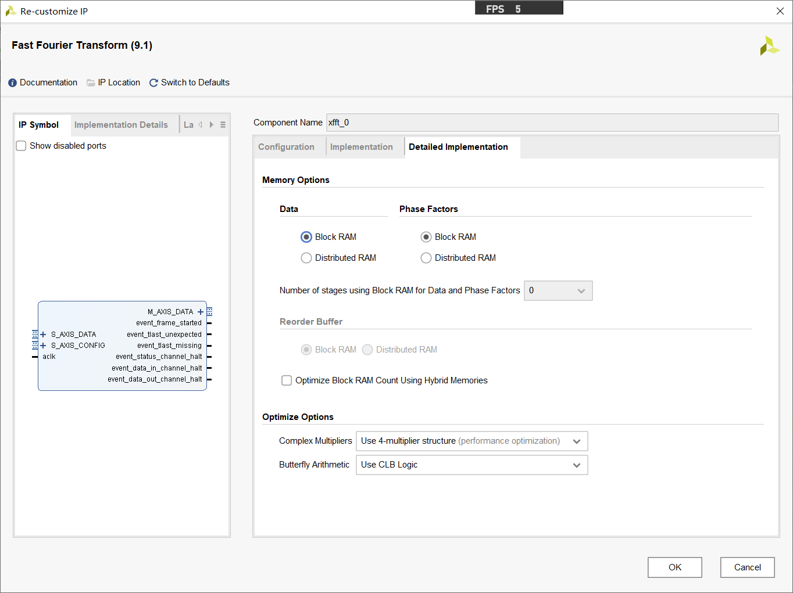Expand the S_AXIS_DATA port plus icon
This screenshot has width=793, height=593.
43,335
